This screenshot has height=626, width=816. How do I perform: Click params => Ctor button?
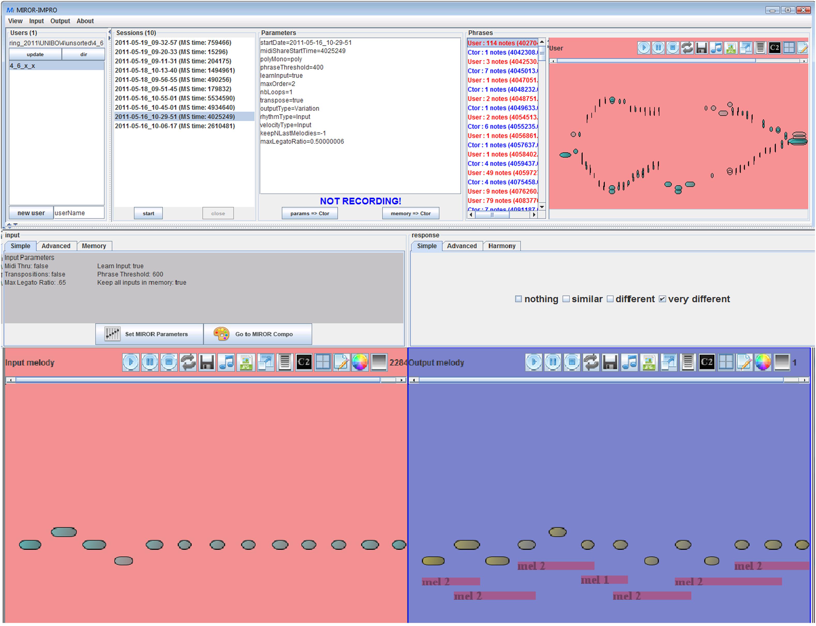pos(310,213)
